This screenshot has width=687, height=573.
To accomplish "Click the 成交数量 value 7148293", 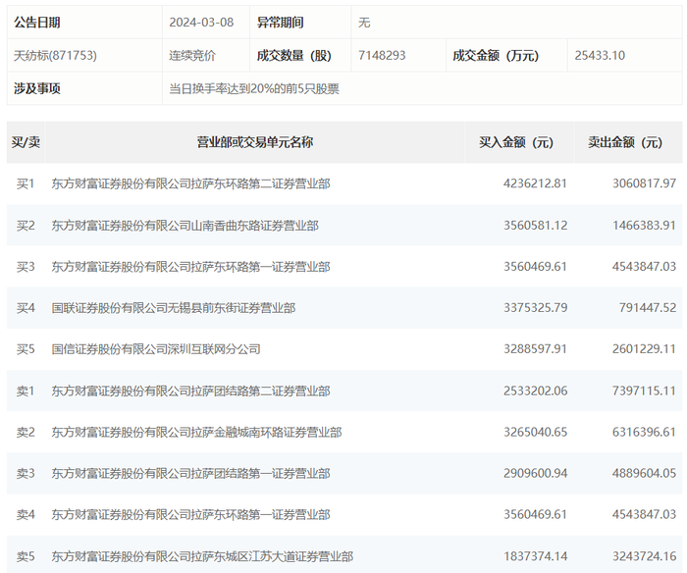I will point(382,56).
